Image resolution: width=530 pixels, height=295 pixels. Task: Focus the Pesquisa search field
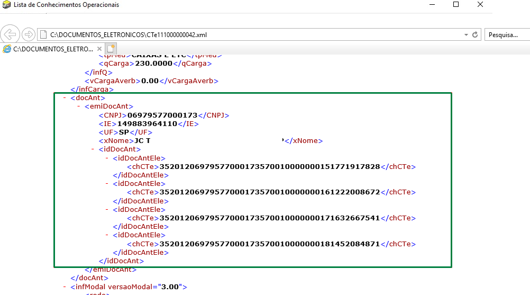click(507, 35)
